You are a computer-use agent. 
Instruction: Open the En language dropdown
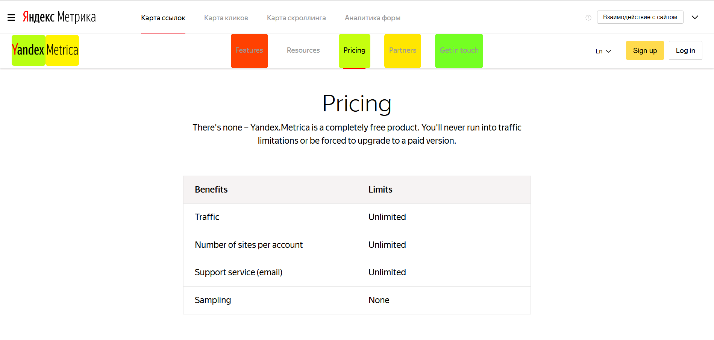point(603,51)
